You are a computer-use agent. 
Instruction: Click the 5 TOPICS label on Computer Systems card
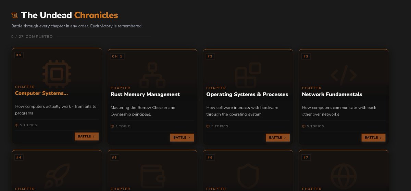[28, 125]
